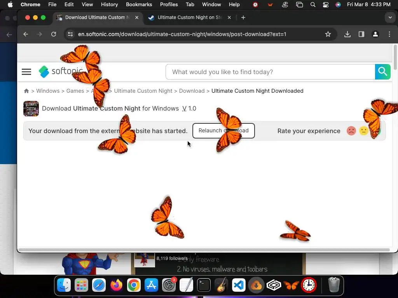Image resolution: width=398 pixels, height=298 pixels.
Task: Open the Apple menu
Action: click(x=10, y=4)
